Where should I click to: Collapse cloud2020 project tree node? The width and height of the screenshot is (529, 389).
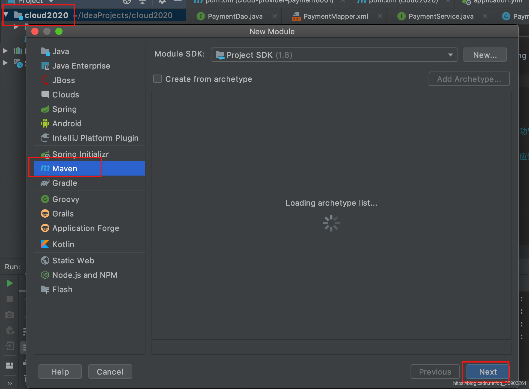point(6,15)
